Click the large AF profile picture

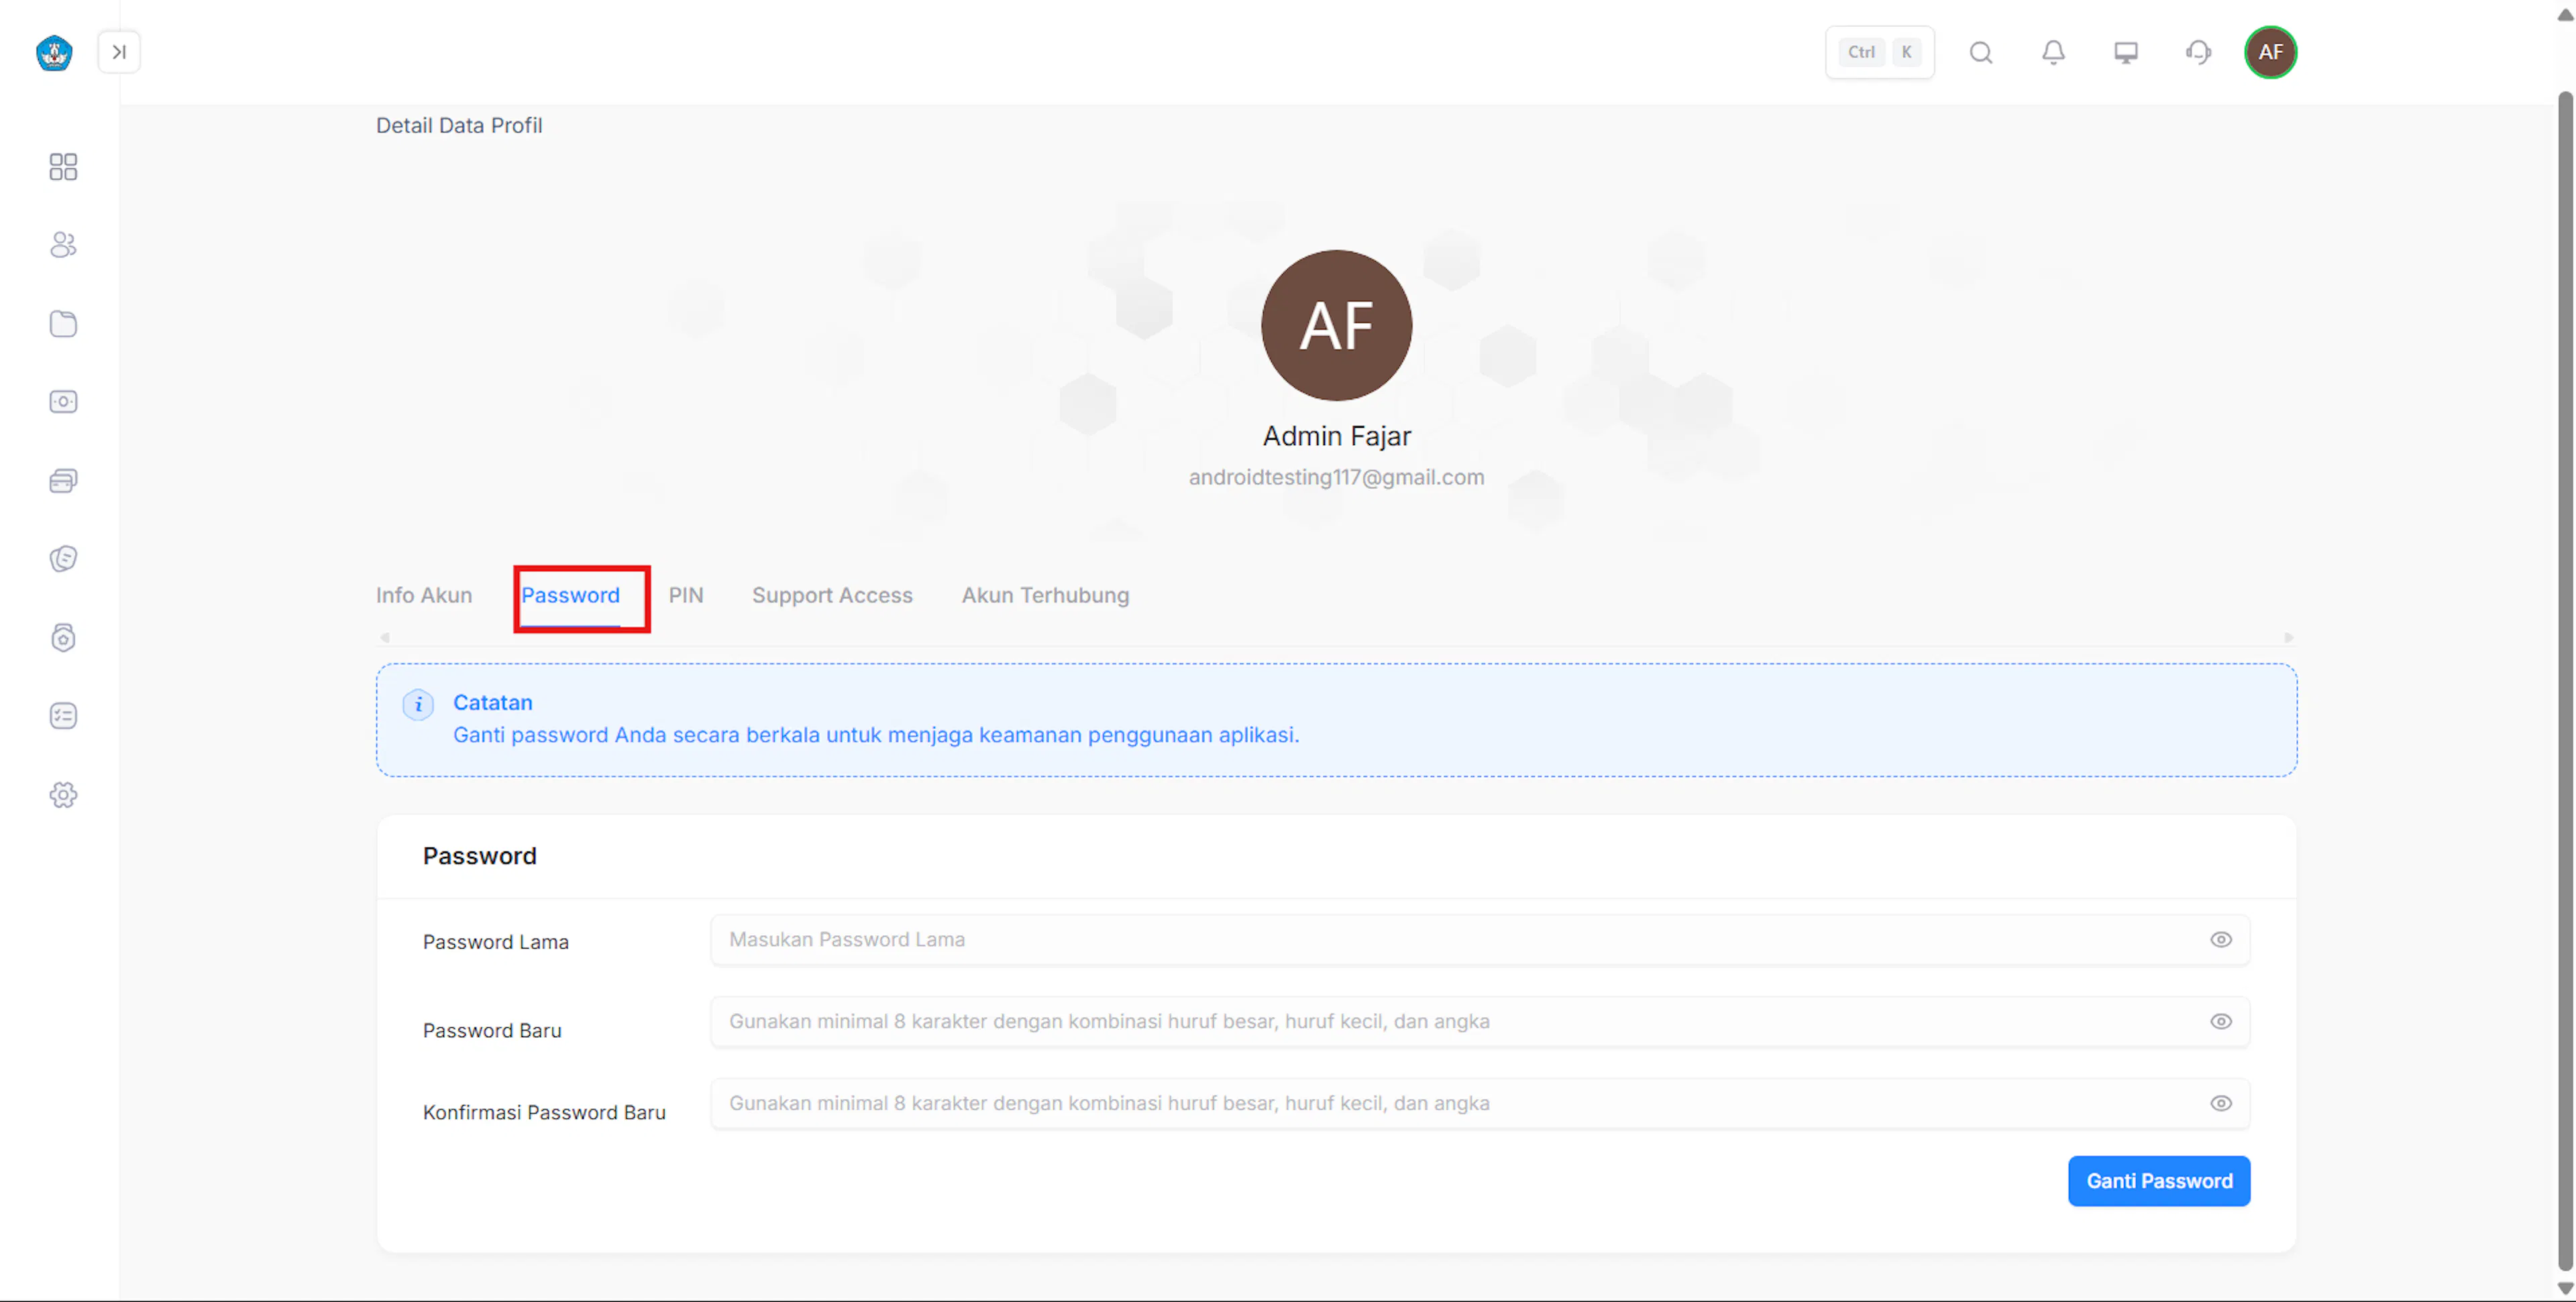(x=1336, y=326)
